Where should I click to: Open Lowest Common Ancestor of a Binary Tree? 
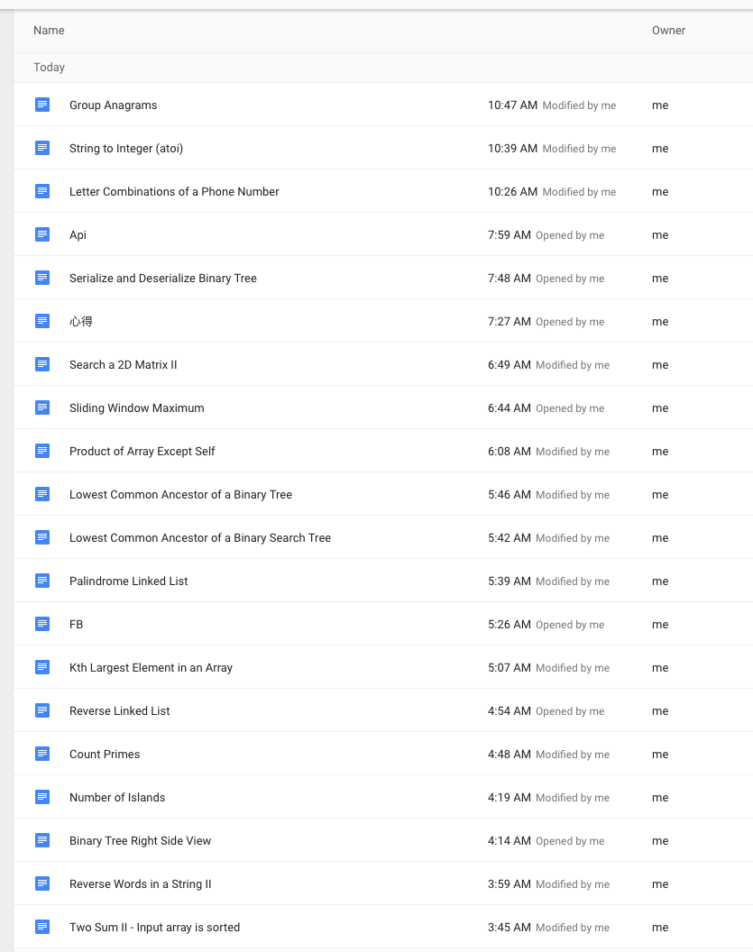[x=180, y=494]
